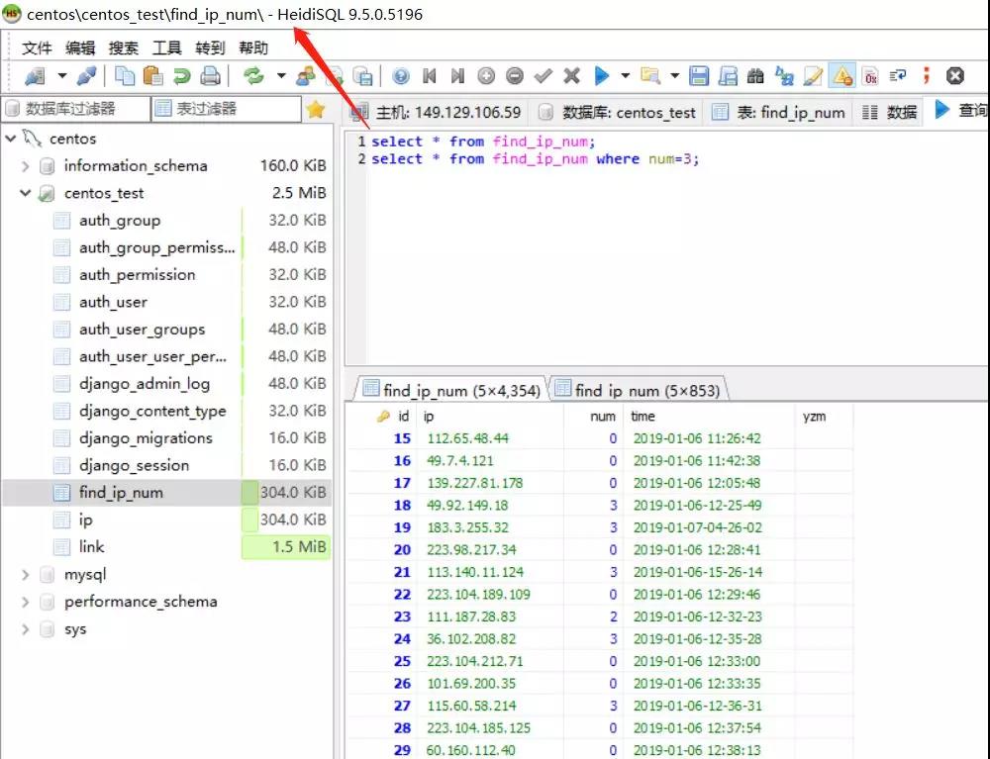Open dropdown arrow beside load SQL file
The height and width of the screenshot is (759, 990).
pos(674,76)
